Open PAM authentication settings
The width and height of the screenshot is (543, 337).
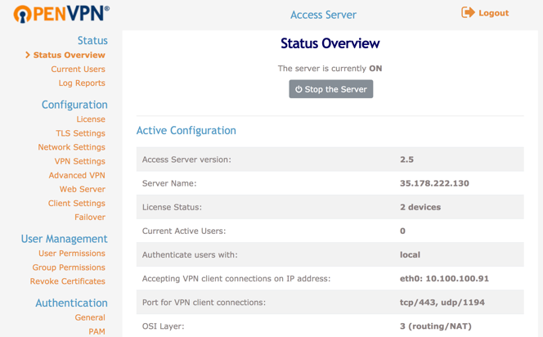pyautogui.click(x=96, y=331)
